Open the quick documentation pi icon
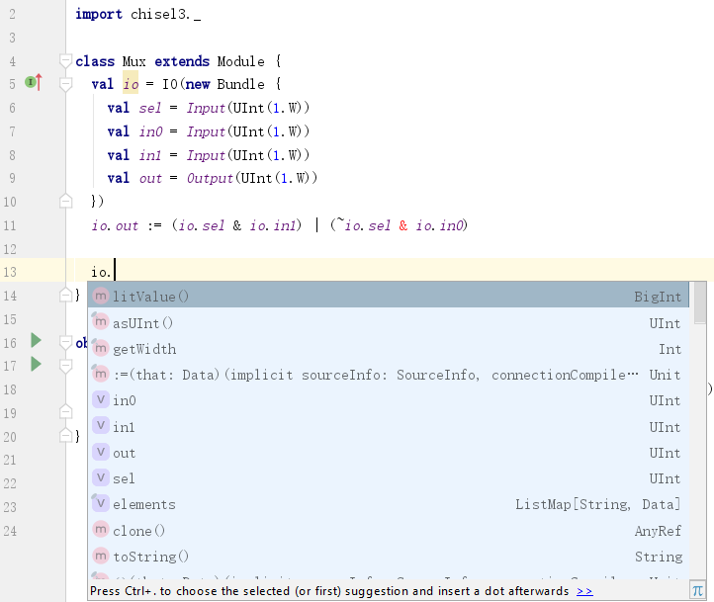This screenshot has height=602, width=714. pos(697,590)
